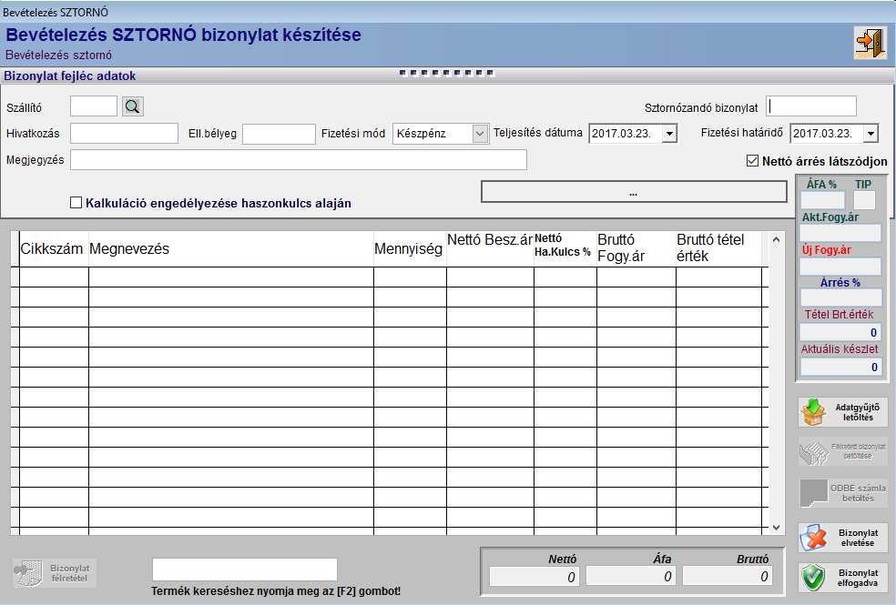Click the dotted grip handle on the header bar
Screen dimensions: 896x605
click(447, 73)
